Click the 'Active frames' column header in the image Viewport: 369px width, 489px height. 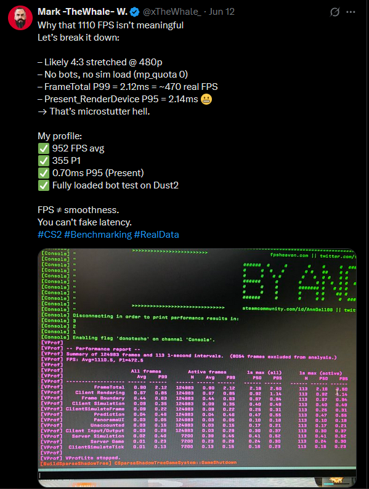207,372
